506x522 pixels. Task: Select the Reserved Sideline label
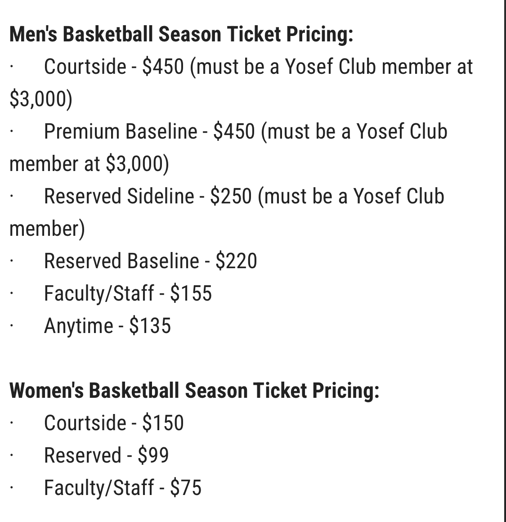119,197
